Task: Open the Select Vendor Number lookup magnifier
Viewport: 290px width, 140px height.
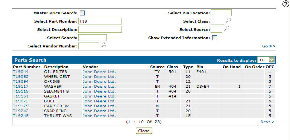Action: pos(103,45)
